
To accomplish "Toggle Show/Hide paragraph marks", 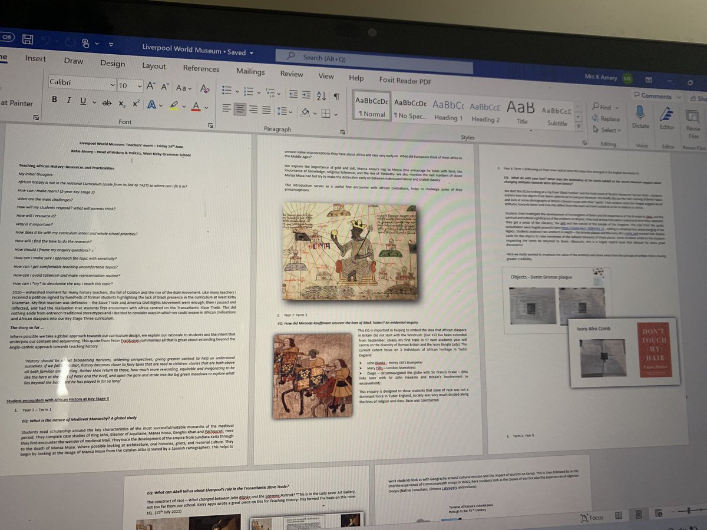I will pos(336,97).
